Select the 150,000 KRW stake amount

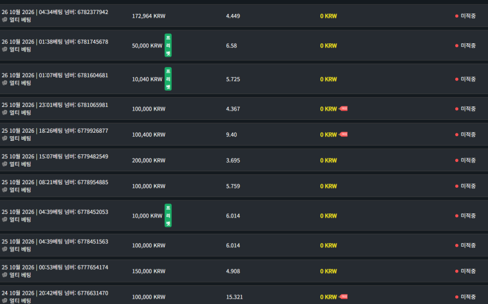[149, 271]
